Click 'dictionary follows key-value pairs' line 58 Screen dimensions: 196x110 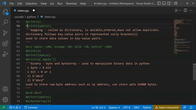coord(81,34)
